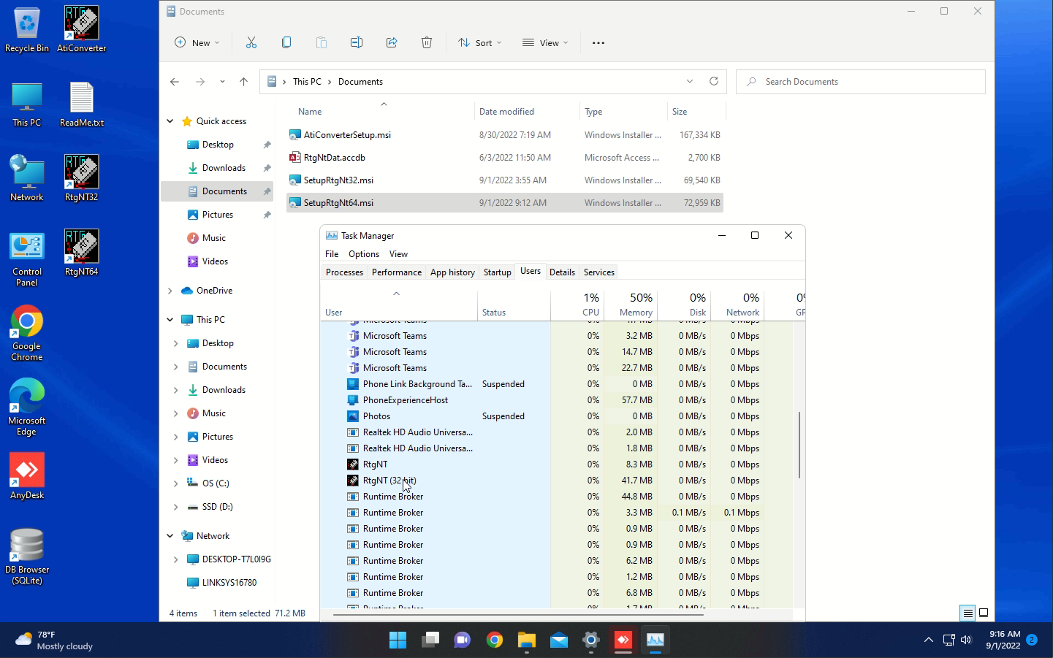
Task: Select the RtgNT64 desktop icon
Action: pos(82,253)
